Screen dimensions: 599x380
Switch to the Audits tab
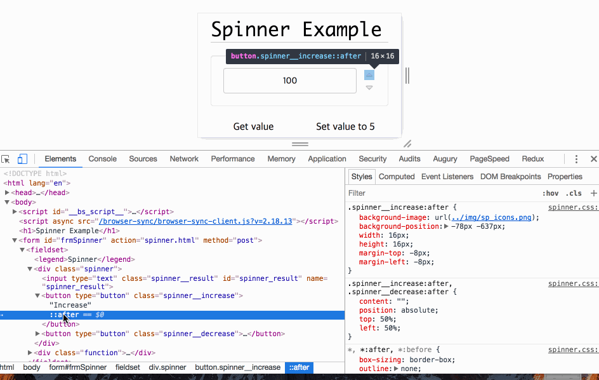409,159
